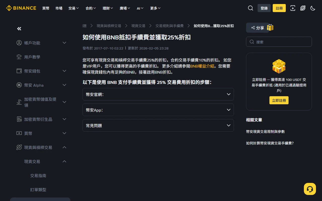Toggle dark mode moon icon

coord(313,8)
